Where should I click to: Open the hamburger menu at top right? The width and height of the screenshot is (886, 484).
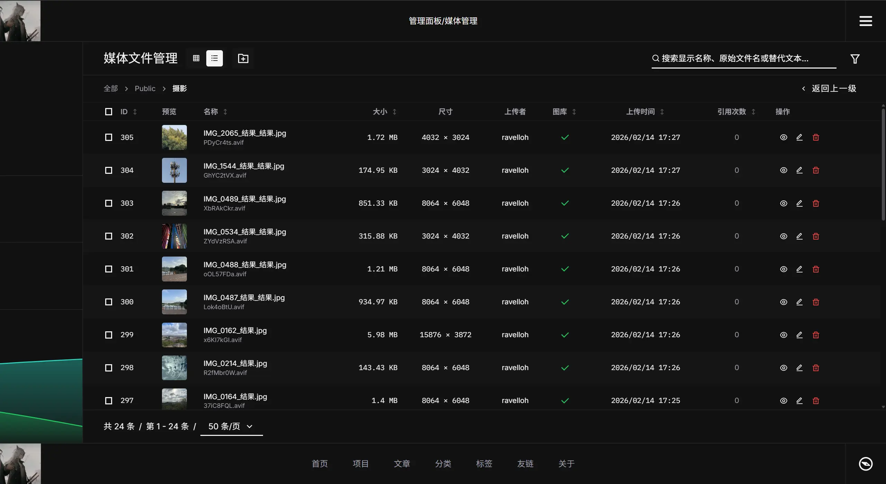866,21
